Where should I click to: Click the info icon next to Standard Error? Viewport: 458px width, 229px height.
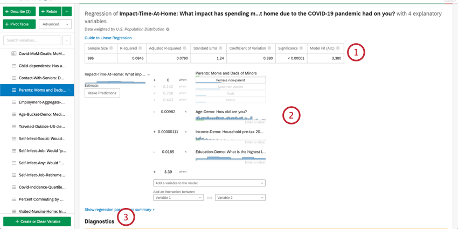(220, 48)
